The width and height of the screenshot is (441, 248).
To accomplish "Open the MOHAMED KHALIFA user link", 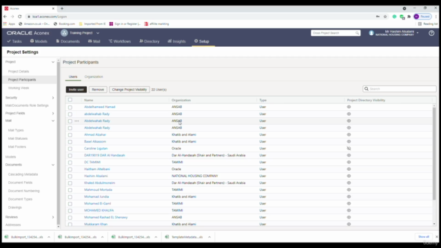I will pos(99,210).
